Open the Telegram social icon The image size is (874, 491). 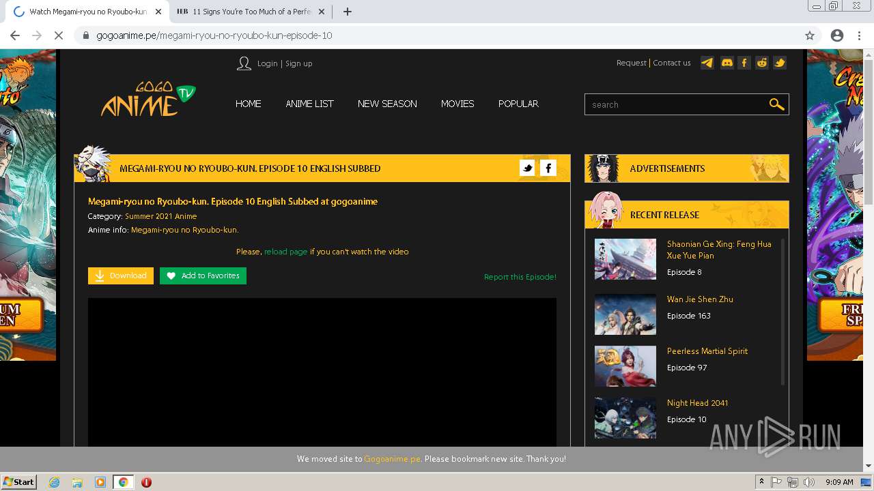pyautogui.click(x=707, y=63)
